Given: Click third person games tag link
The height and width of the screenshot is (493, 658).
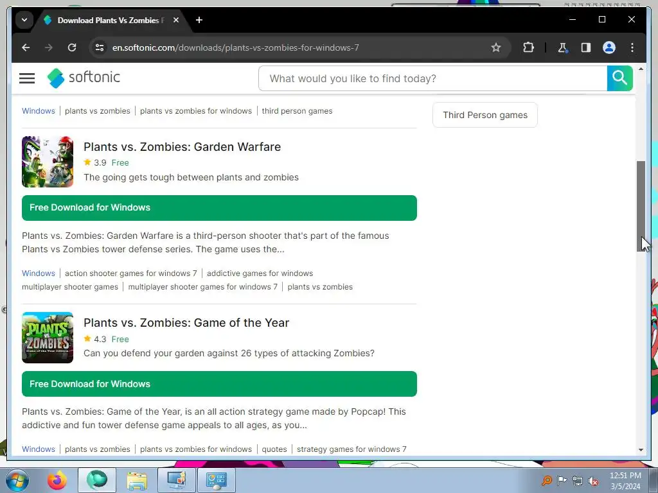Looking at the screenshot, I should tap(297, 111).
